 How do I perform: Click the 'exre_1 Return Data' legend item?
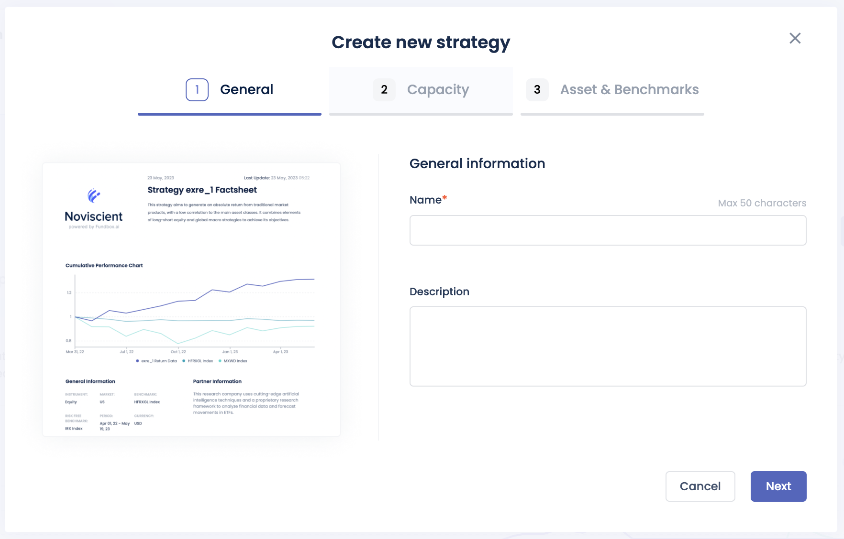(x=156, y=361)
